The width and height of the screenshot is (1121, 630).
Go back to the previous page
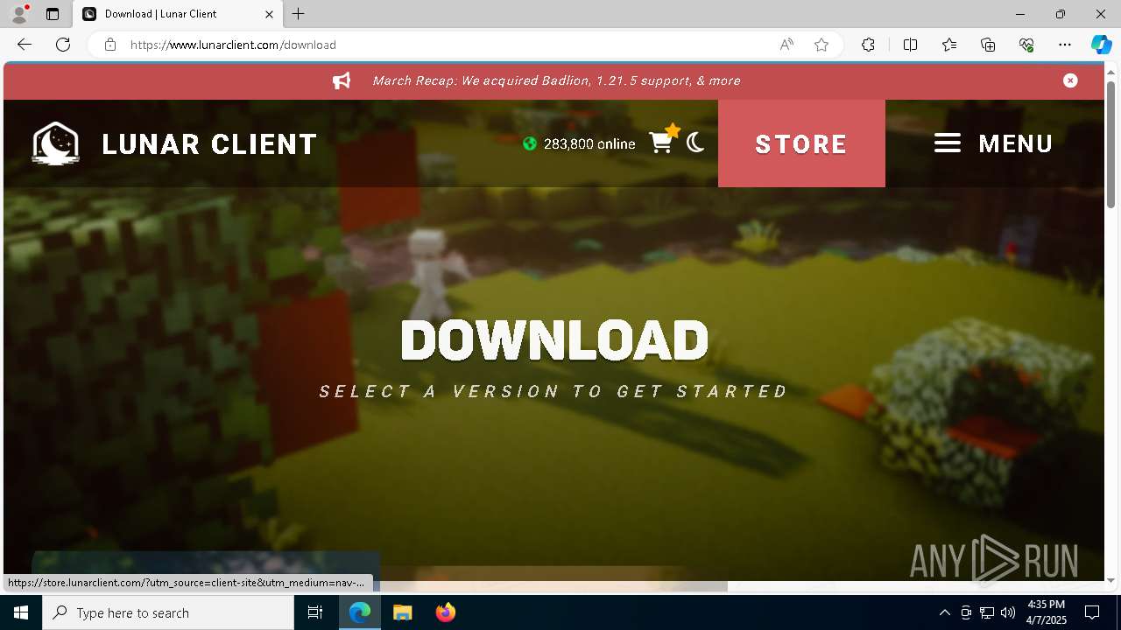pos(25,45)
